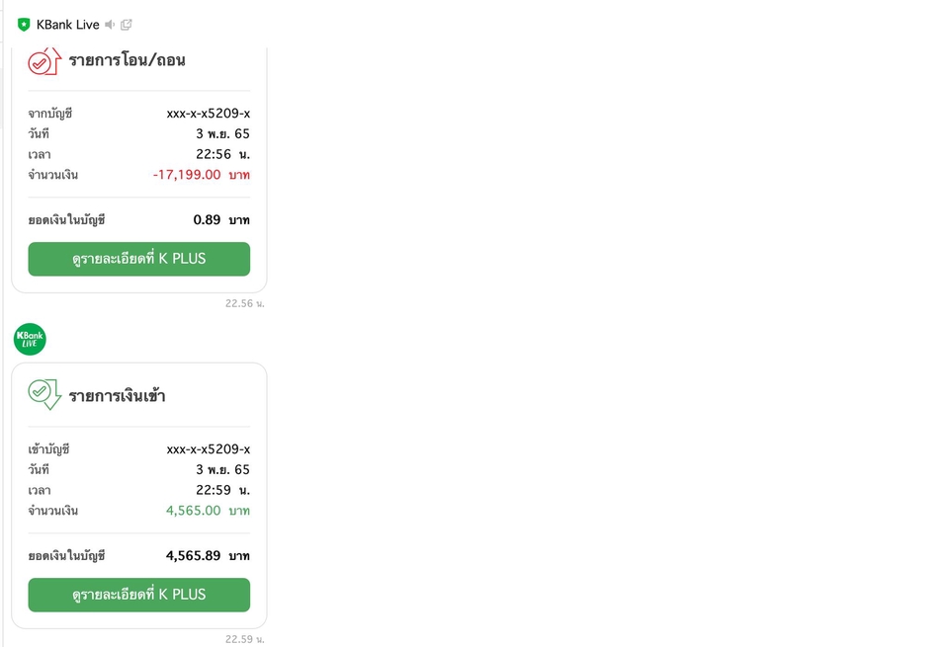Click the KBank Live chat title
The image size is (949, 647).
67,25
